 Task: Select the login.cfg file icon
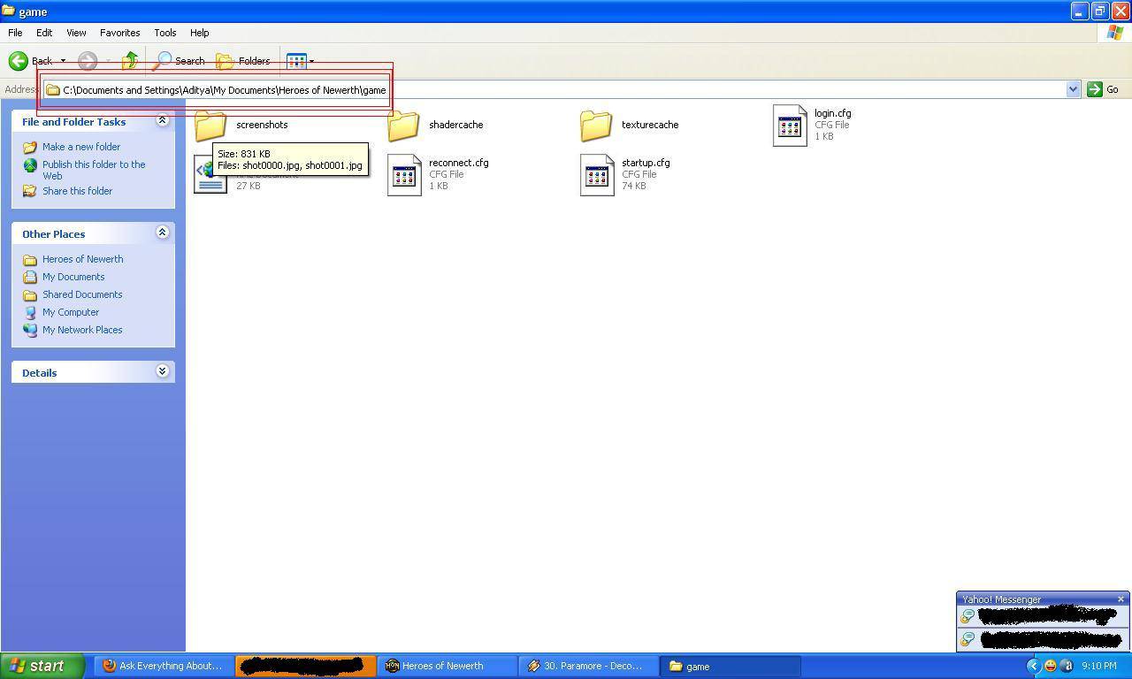pos(790,126)
